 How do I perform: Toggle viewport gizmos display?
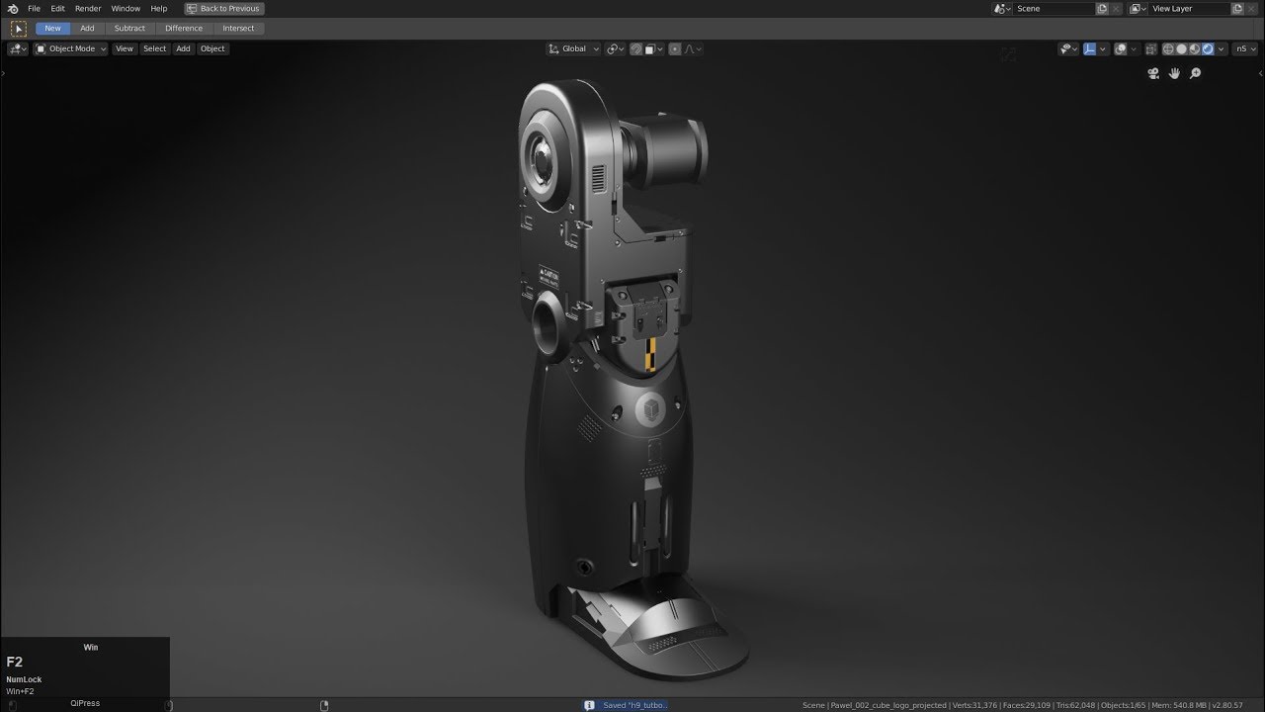[1089, 48]
